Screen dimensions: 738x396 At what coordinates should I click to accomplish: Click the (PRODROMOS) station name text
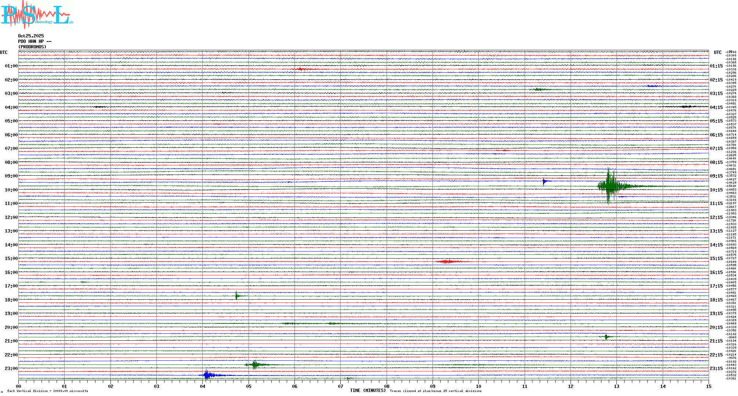click(x=32, y=47)
